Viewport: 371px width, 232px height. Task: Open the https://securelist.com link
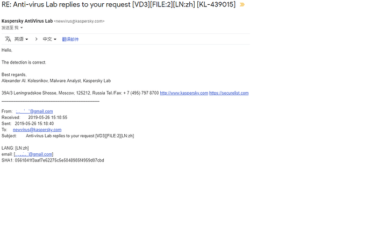pos(229,93)
